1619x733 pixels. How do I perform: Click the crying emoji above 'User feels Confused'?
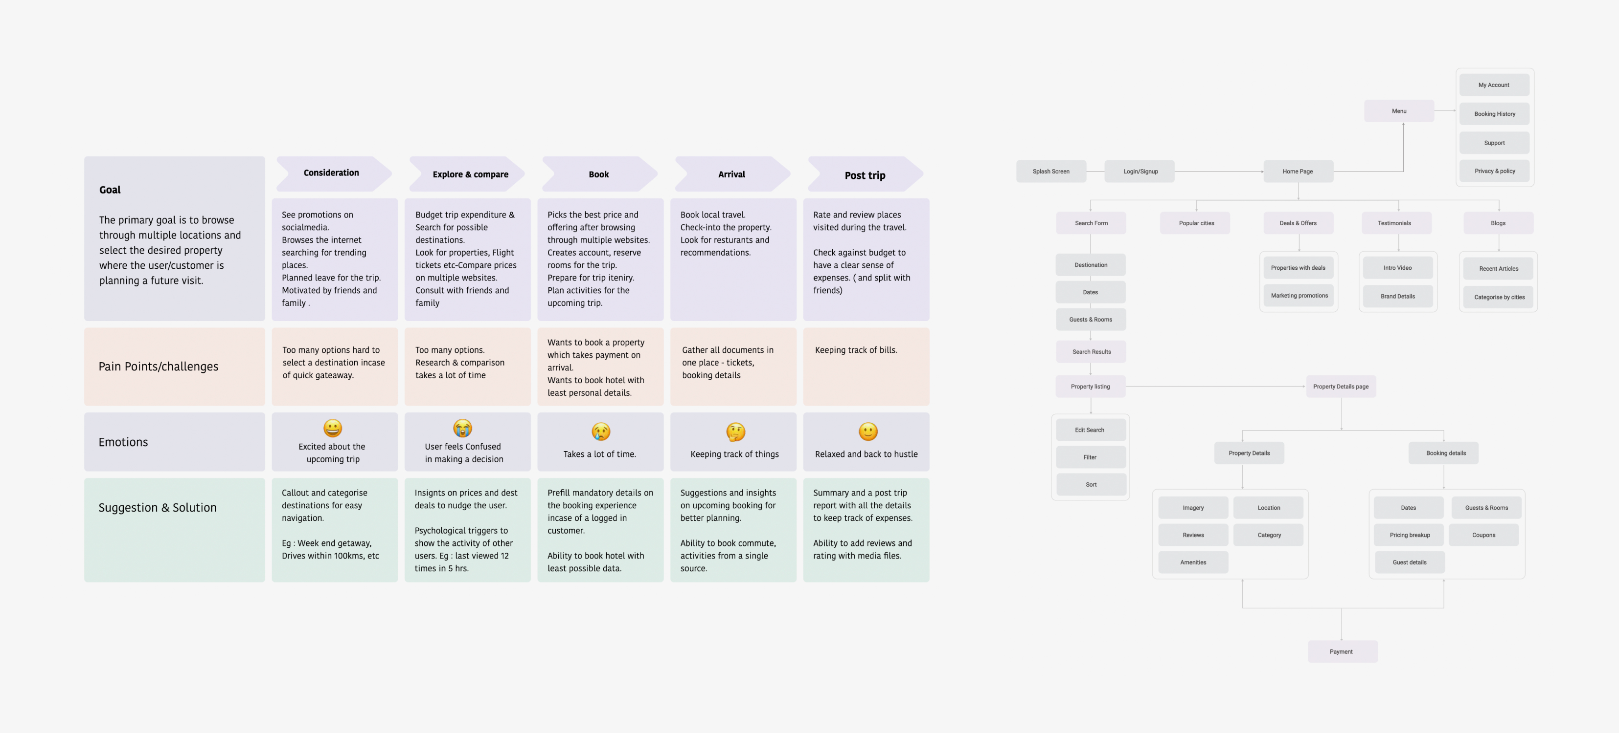pos(462,428)
